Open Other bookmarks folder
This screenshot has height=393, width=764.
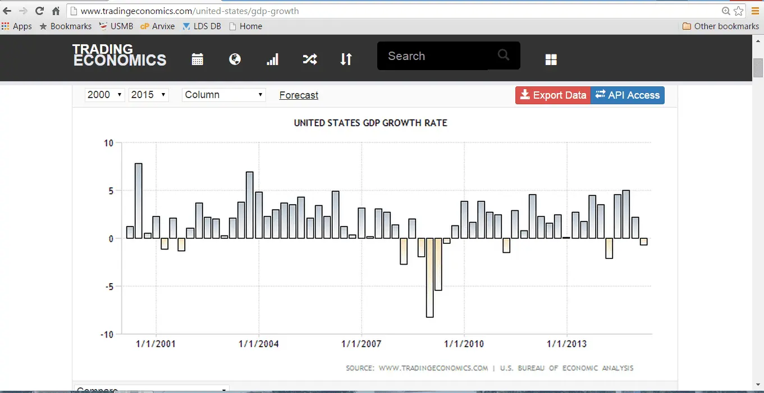[x=720, y=26]
